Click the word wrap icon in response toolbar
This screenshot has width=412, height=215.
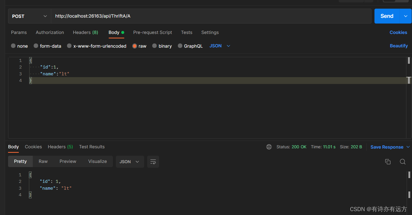pyautogui.click(x=153, y=162)
